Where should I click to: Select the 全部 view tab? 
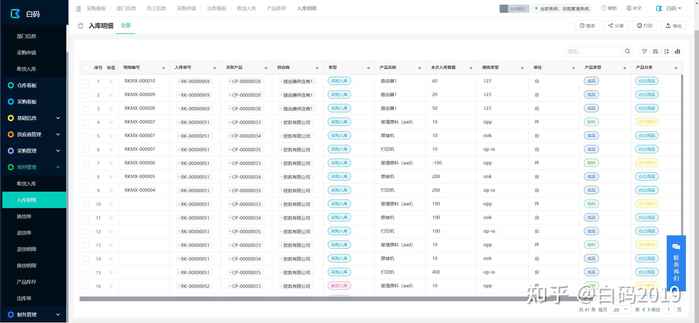pos(126,25)
